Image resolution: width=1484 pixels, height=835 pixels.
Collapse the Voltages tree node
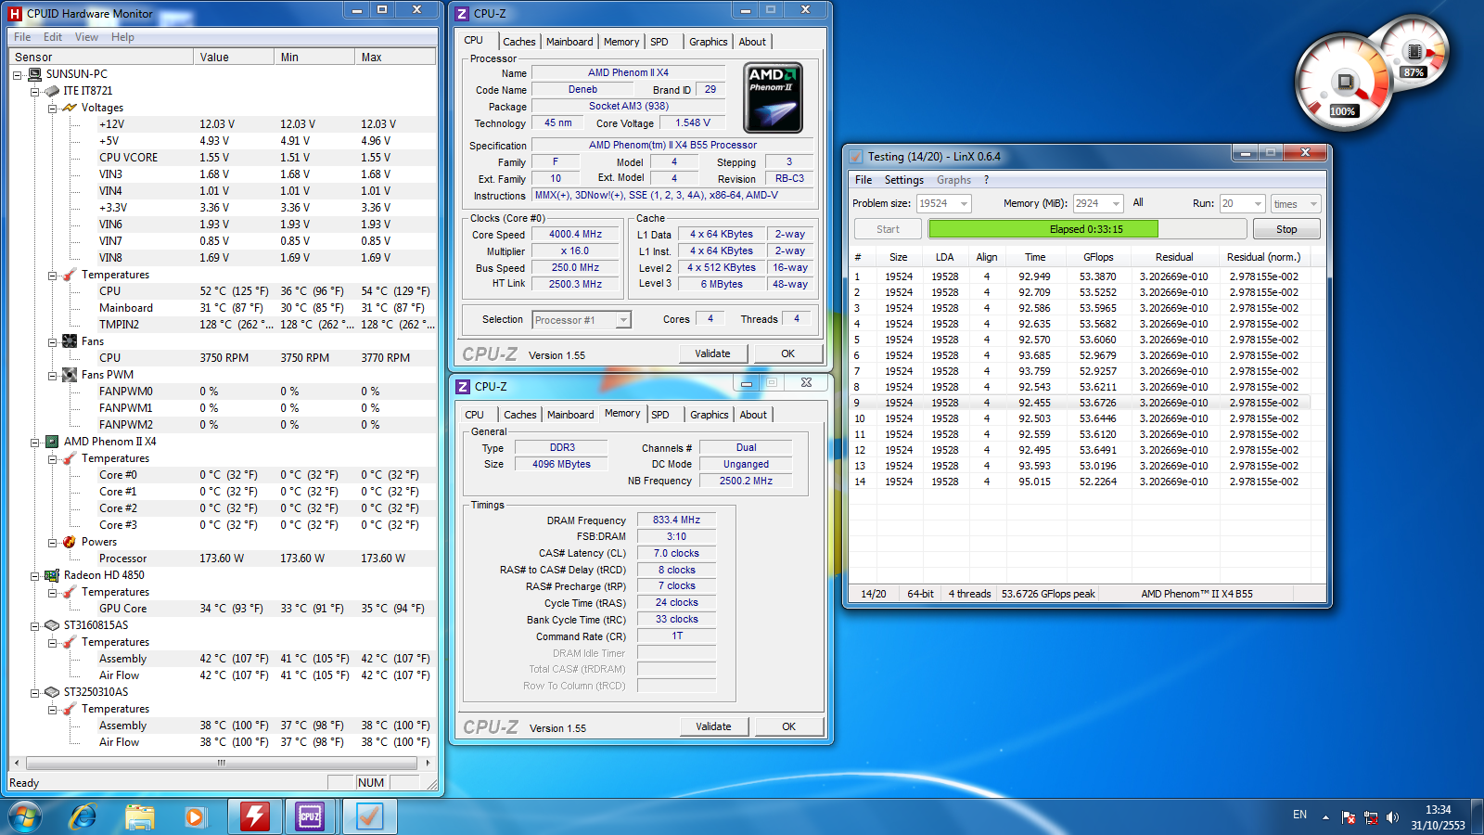pos(53,108)
